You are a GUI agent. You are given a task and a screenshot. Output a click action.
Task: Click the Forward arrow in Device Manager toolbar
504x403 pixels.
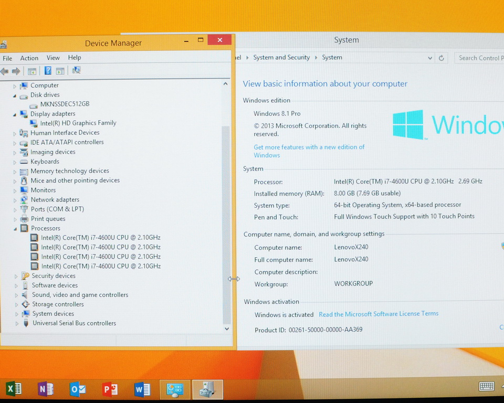tap(16, 71)
